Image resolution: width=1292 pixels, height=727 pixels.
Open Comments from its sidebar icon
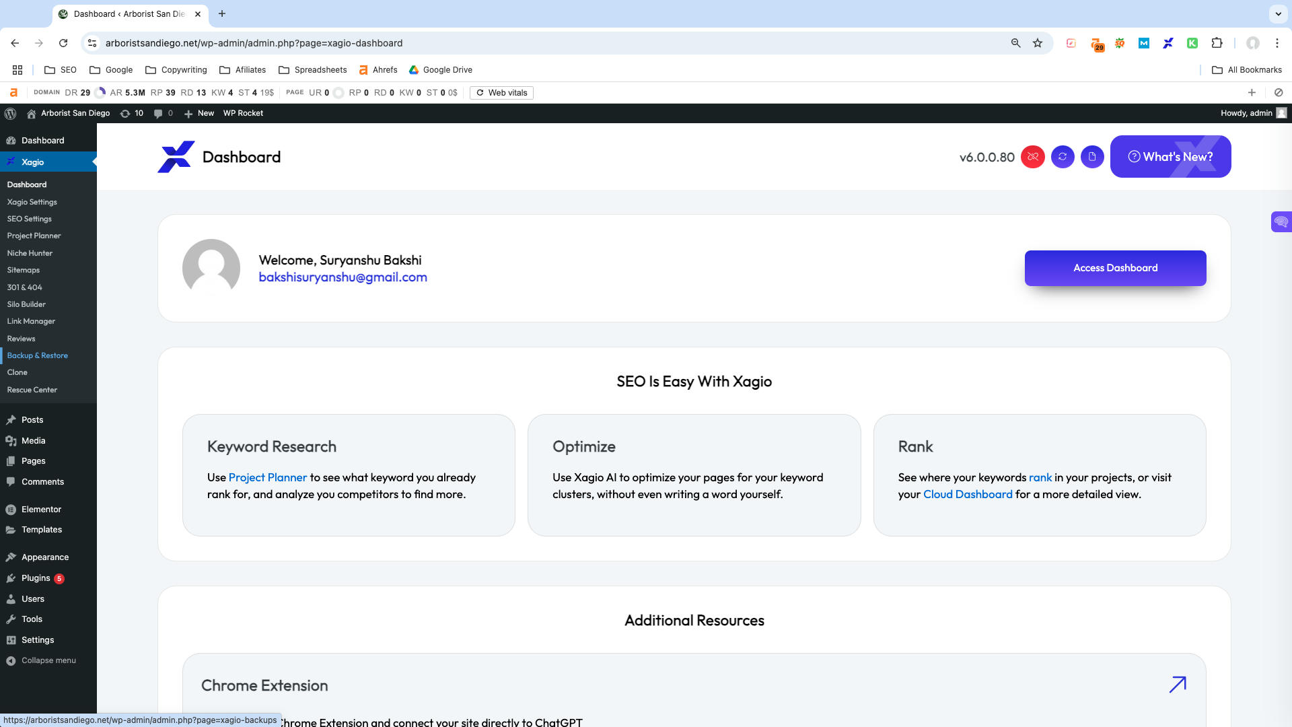11,482
